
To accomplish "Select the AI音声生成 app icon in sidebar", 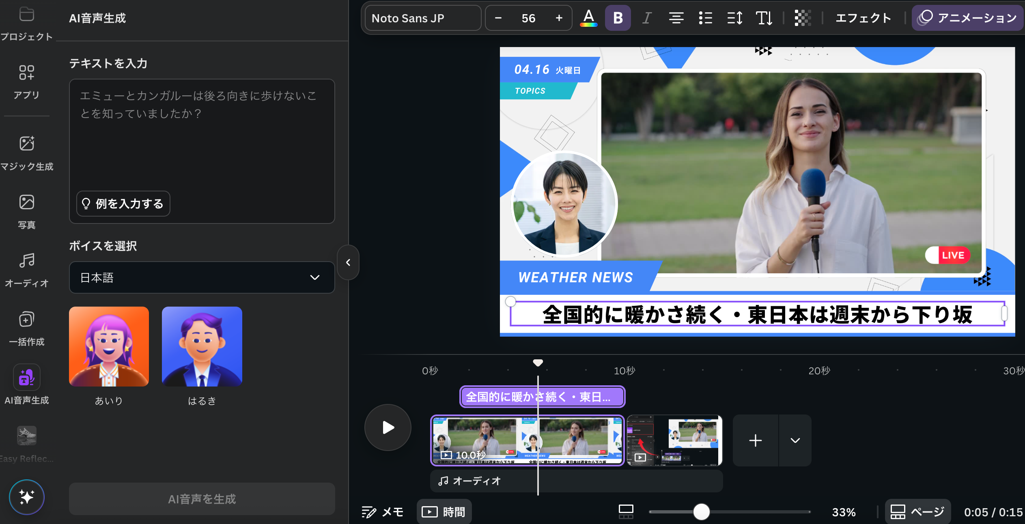I will (x=27, y=377).
